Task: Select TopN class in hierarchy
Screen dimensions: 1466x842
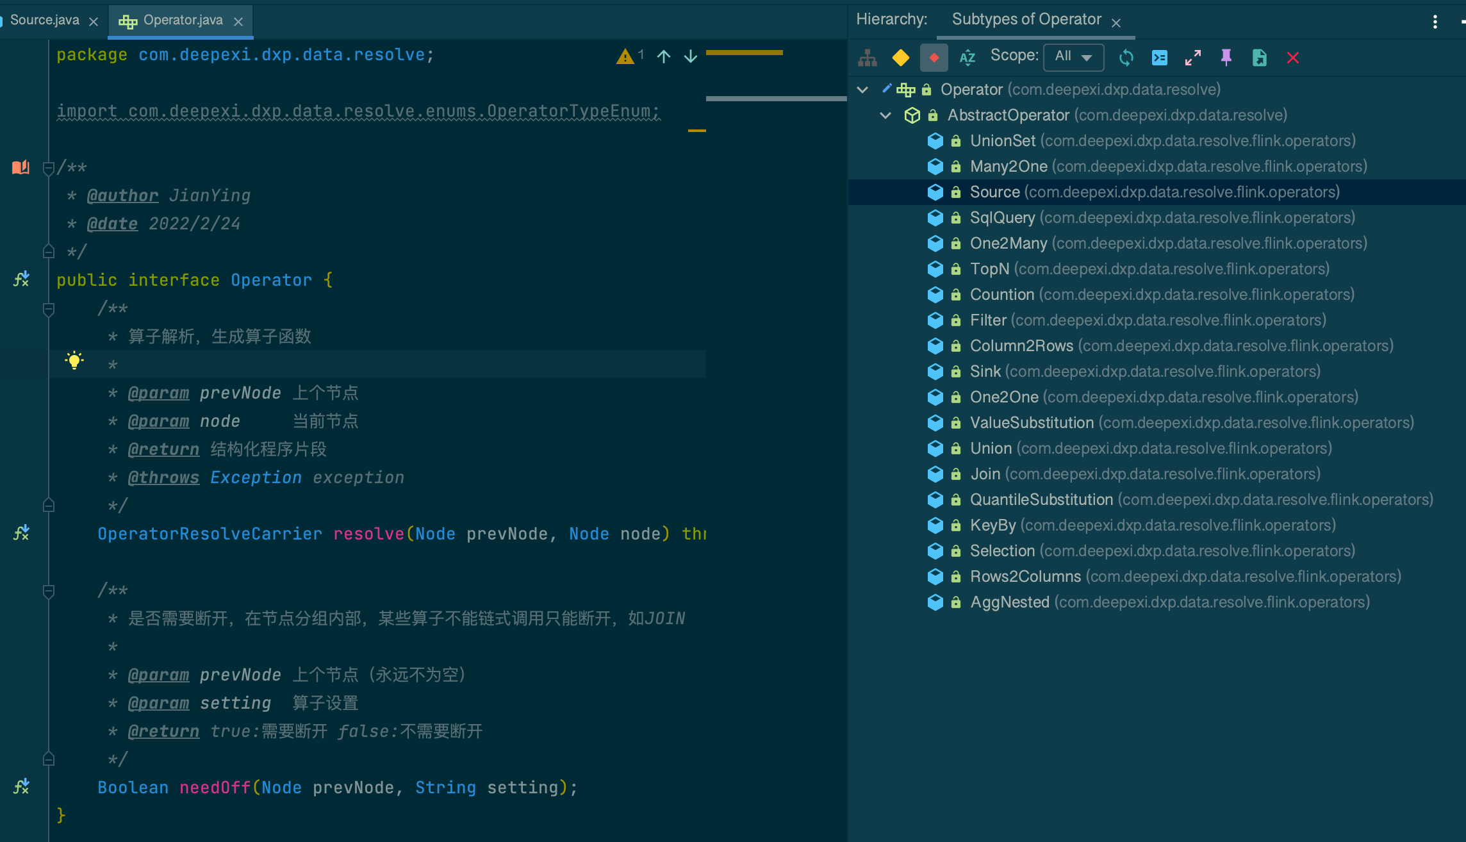Action: point(1149,268)
